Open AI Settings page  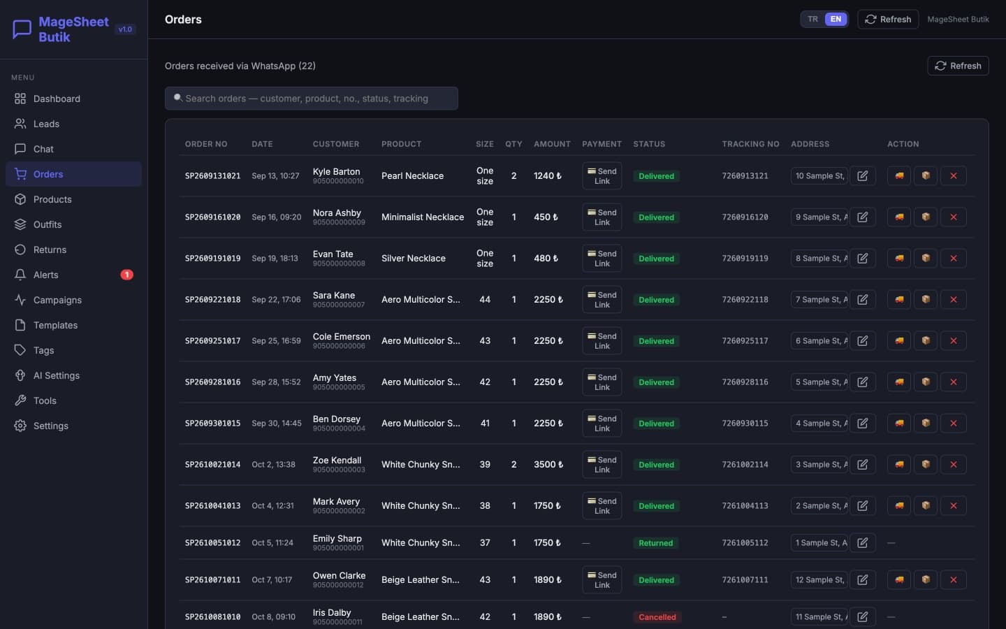coord(73,375)
